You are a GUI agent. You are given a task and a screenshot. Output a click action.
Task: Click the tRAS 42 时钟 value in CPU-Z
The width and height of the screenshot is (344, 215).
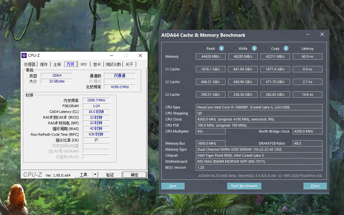click(x=96, y=129)
